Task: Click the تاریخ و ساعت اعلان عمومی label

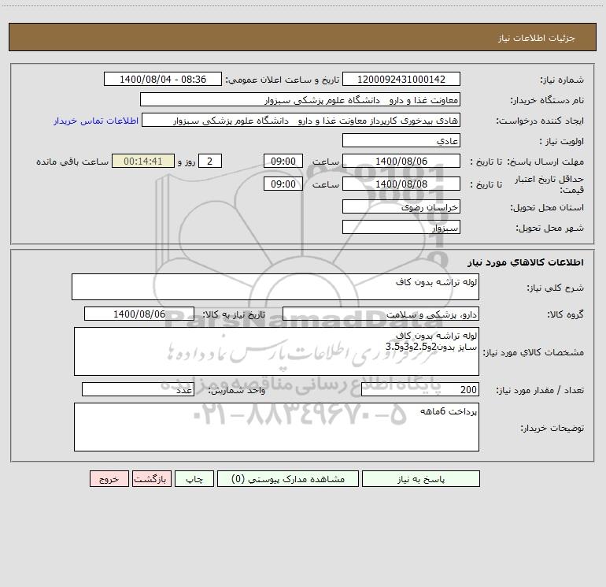Action: coord(283,80)
